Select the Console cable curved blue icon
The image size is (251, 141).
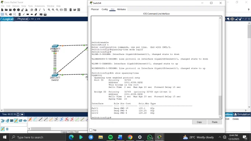coord(35,119)
